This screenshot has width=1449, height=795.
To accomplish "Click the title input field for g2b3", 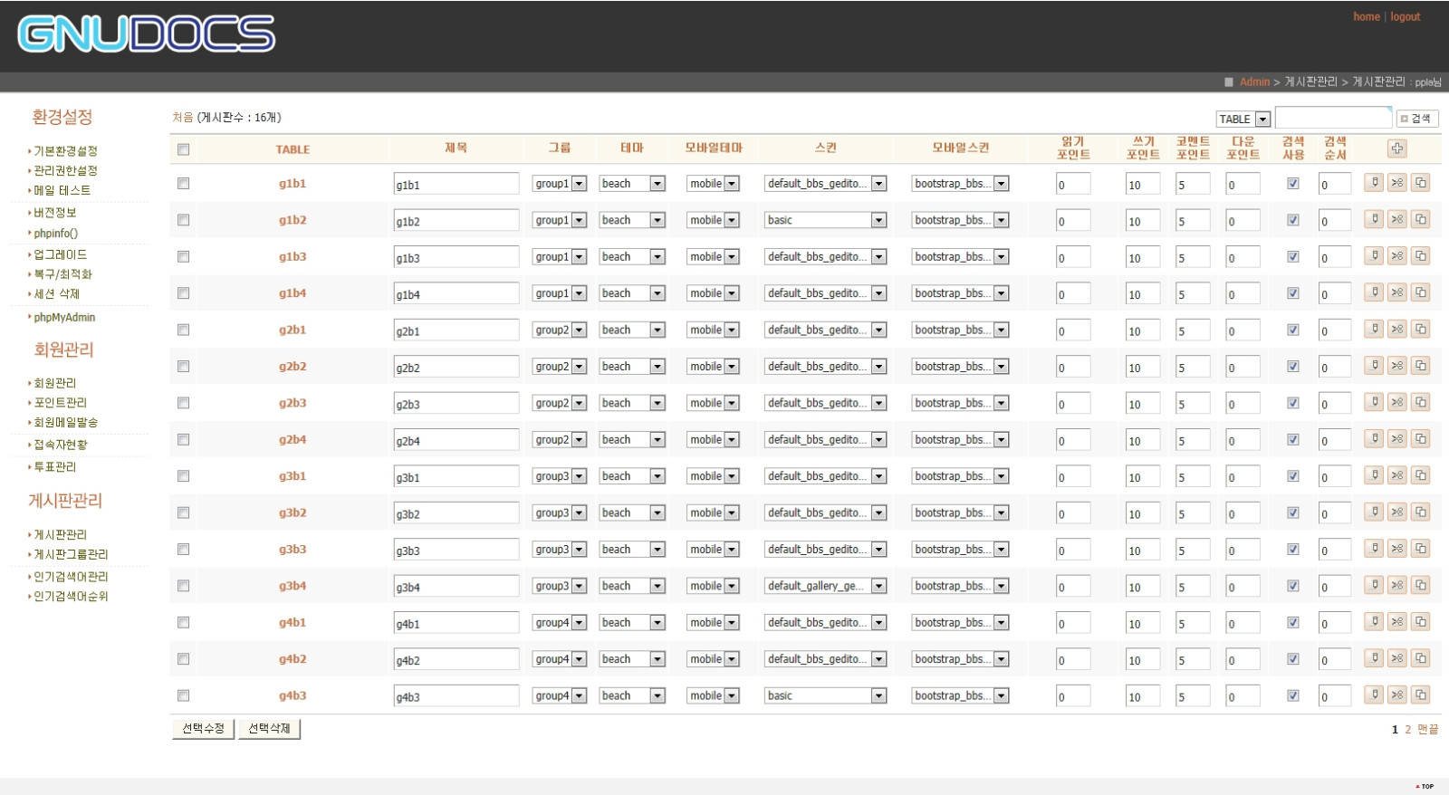I will click(x=456, y=404).
